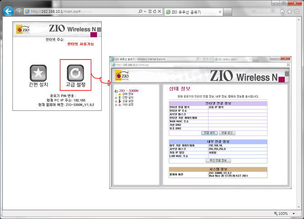Click the 연결 갱신 button

227,133
